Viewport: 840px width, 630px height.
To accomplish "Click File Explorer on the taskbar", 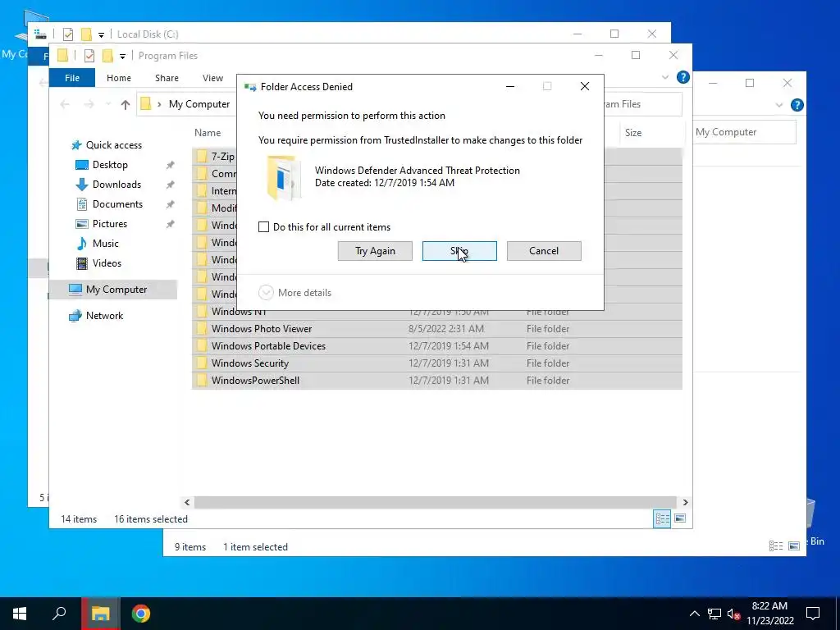I will coord(101,614).
